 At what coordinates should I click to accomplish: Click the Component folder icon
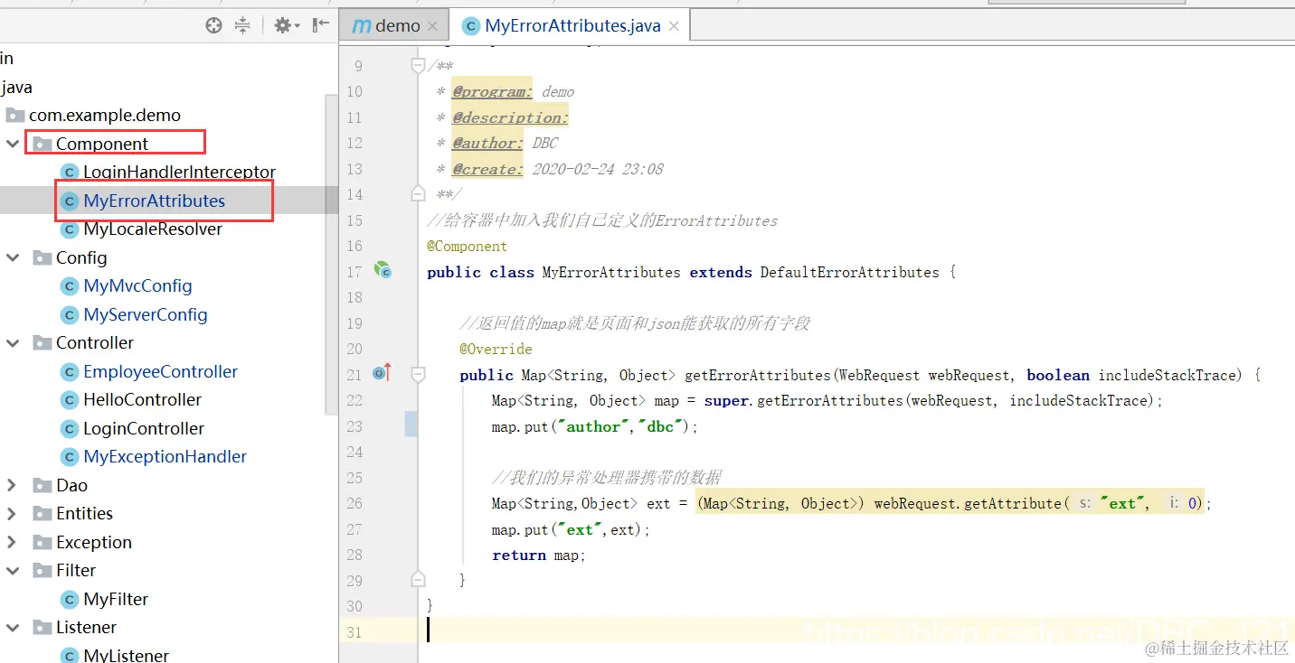[x=42, y=144]
